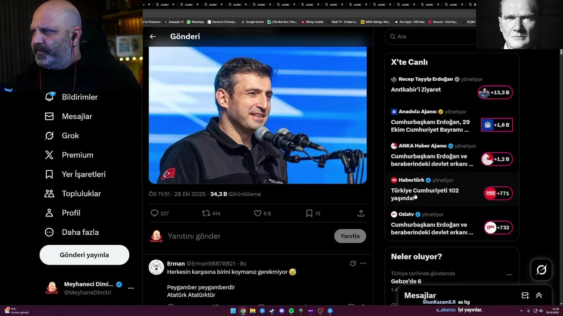Screen dimensions: 563x316
Task: Open Google Chrome in the taskbar
Action: click(243, 311)
